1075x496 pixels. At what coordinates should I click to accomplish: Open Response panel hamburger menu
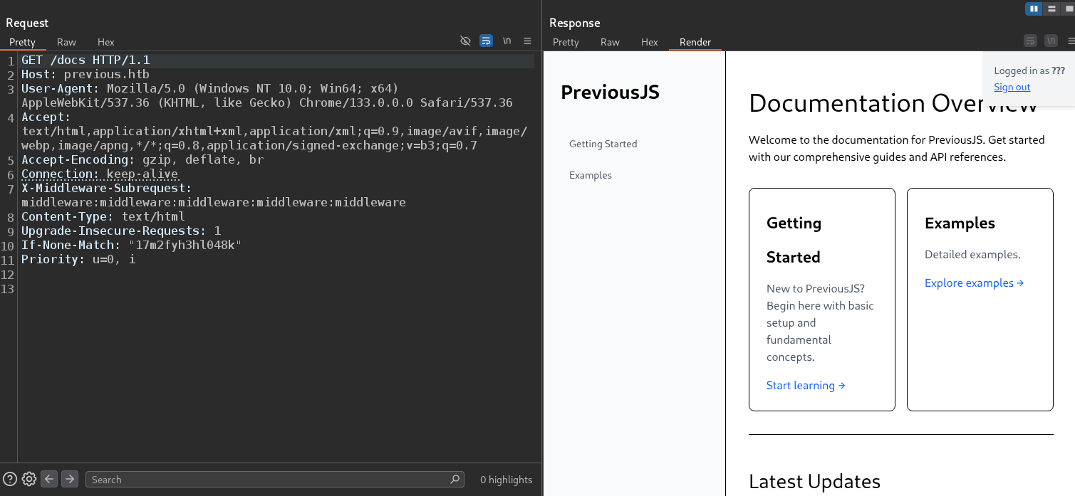tap(1071, 41)
